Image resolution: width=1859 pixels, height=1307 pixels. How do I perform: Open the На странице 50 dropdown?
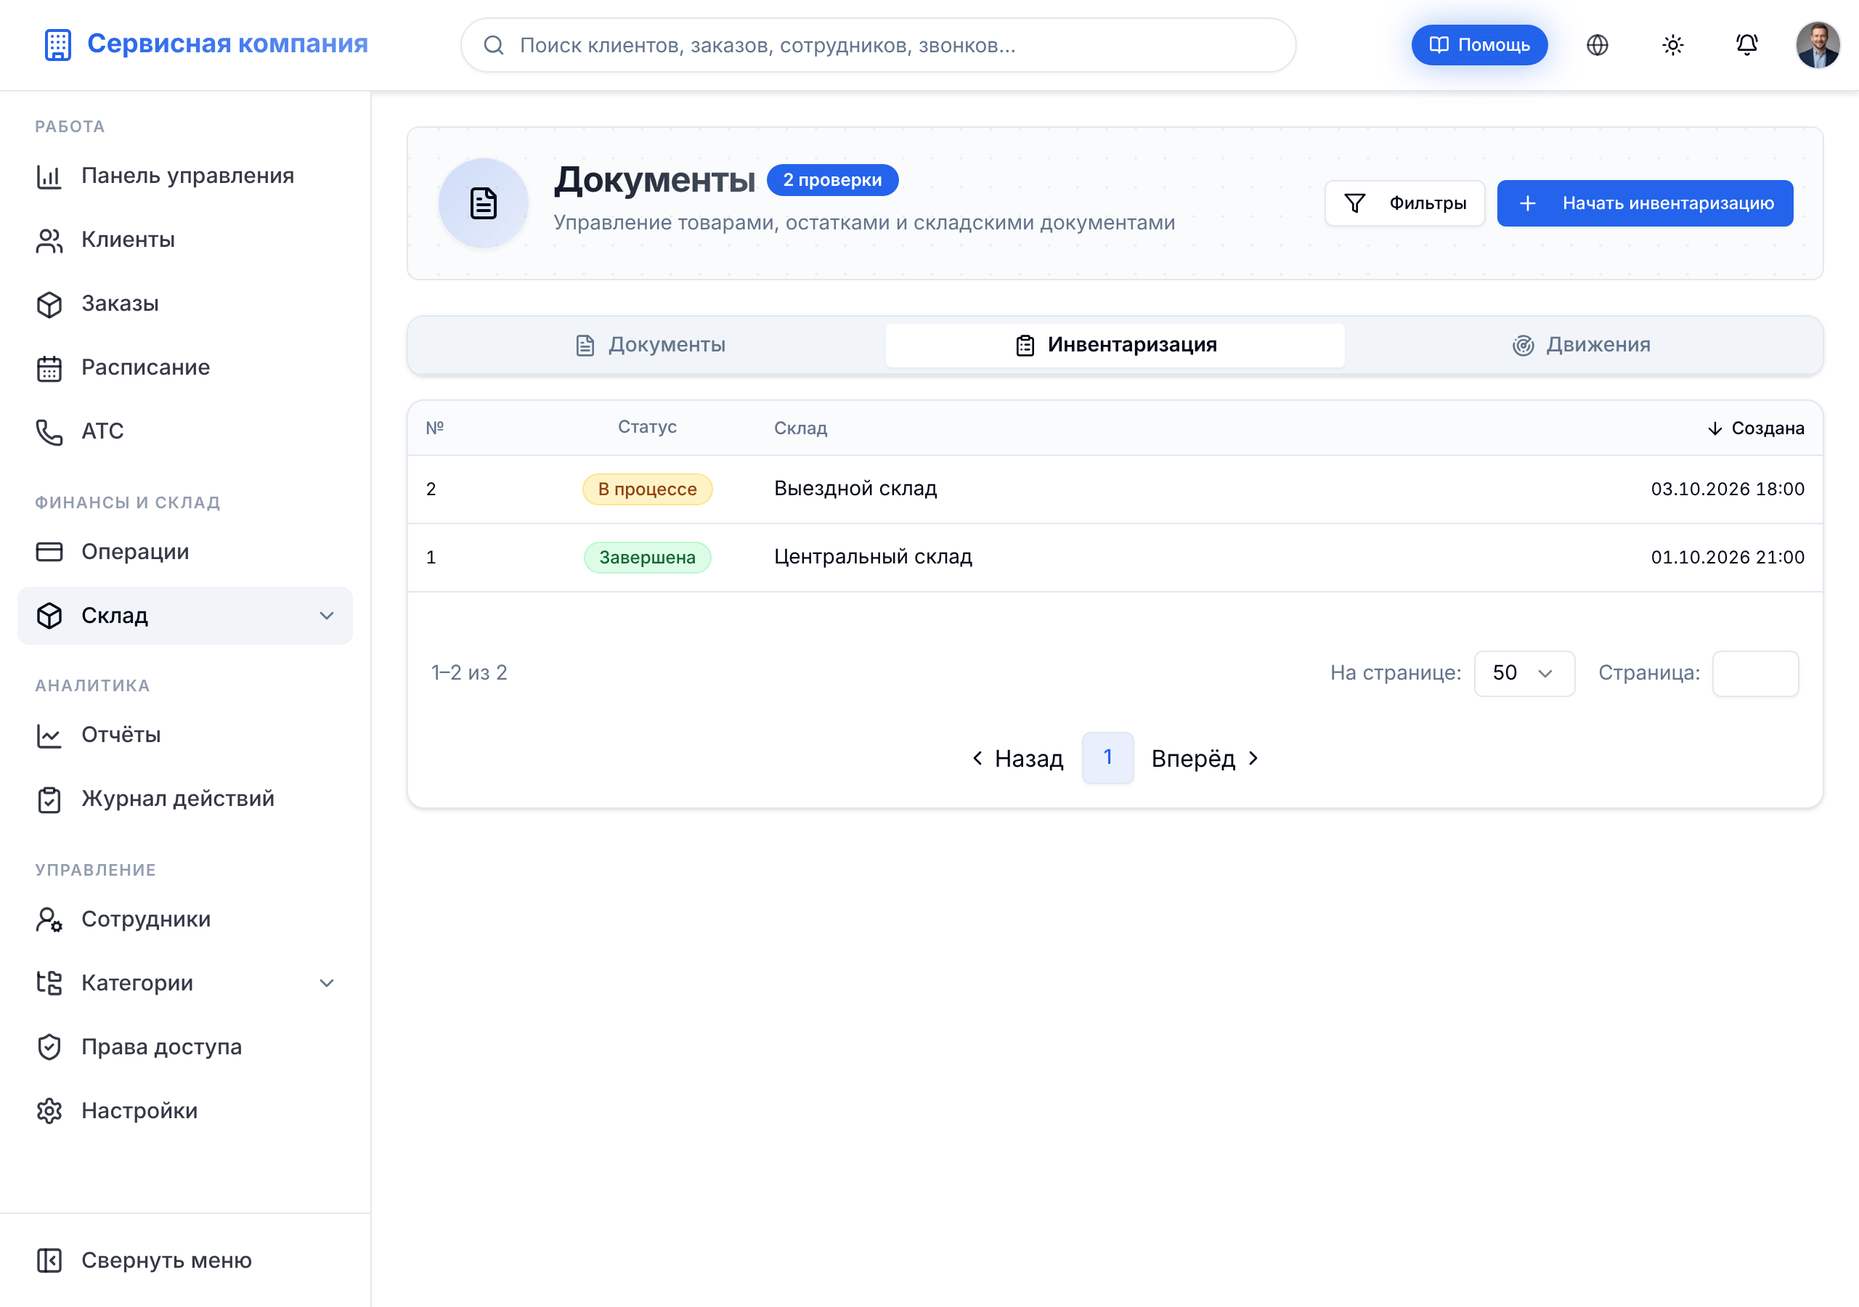click(1524, 673)
